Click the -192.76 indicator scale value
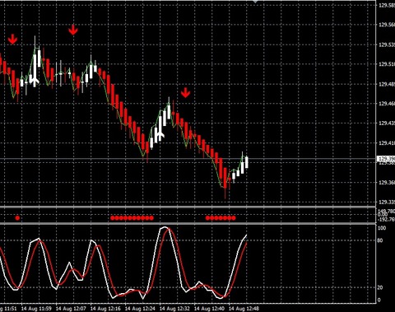This screenshot has height=312, width=395. click(x=387, y=219)
